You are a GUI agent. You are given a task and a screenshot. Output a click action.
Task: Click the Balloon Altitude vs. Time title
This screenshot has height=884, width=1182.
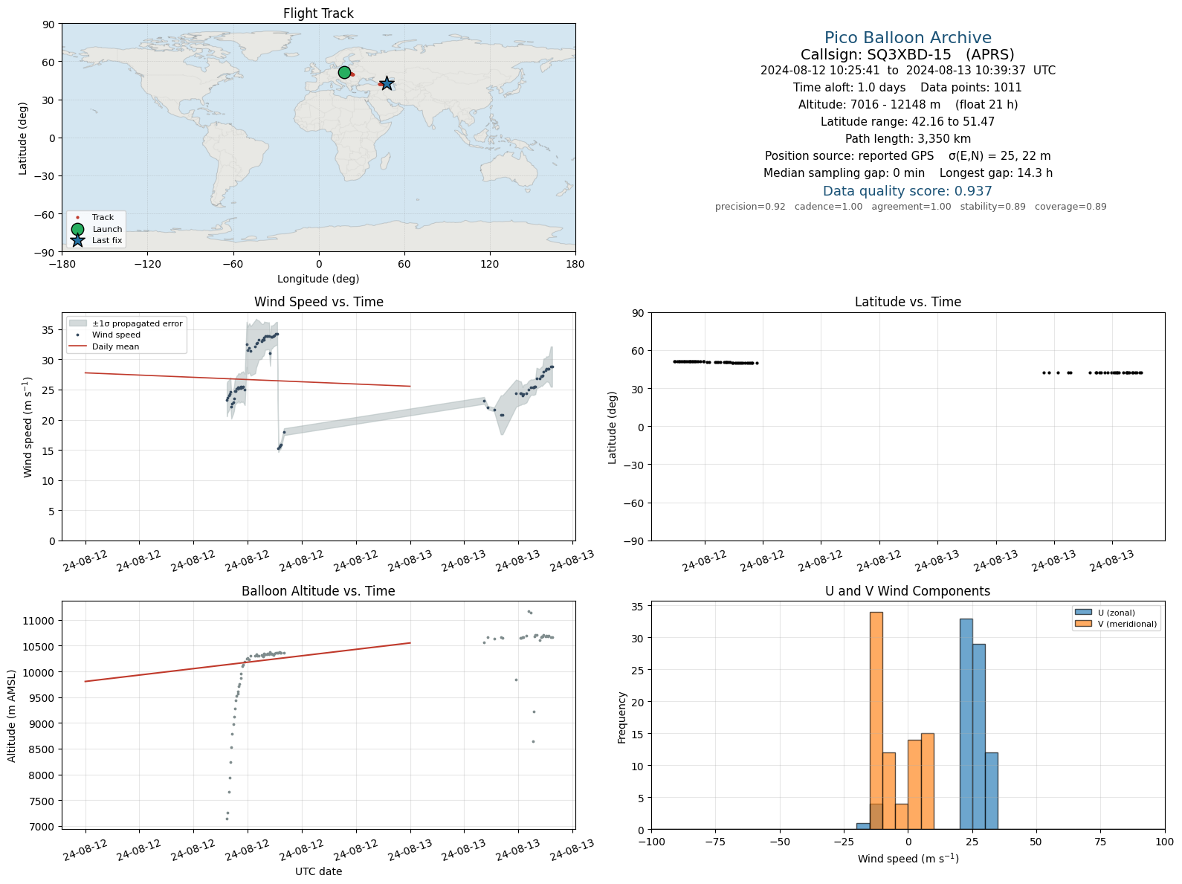pos(318,591)
